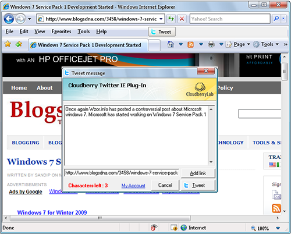This screenshot has width=291, height=234.
Task: Click the magnifier search icon
Action: [276, 19]
